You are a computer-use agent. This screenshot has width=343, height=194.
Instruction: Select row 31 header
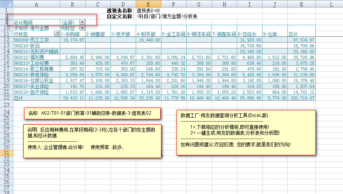tap(6, 153)
